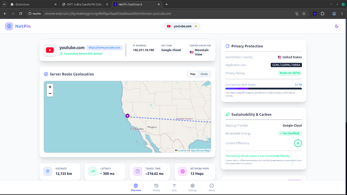Image resolution: width=347 pixels, height=195 pixels.
Task: Click the disabled eye icon in address bar
Action: tap(297, 14)
